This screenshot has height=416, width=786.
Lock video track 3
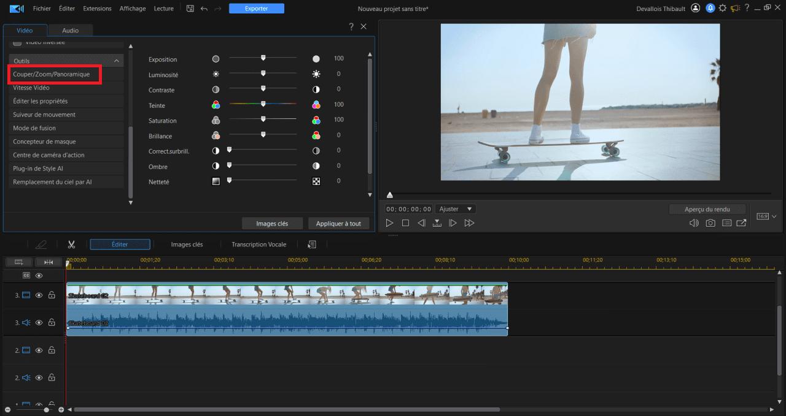click(x=52, y=295)
